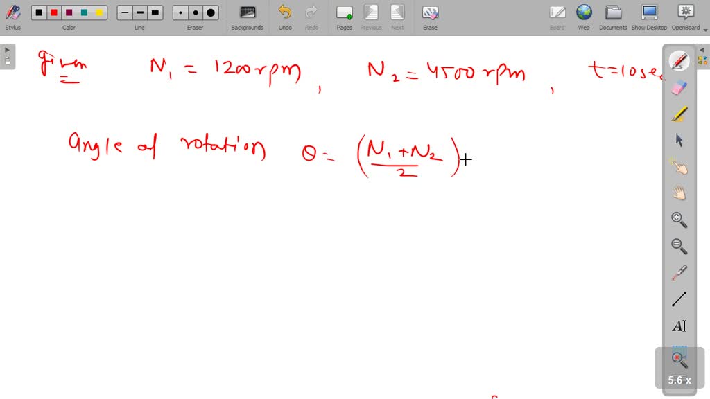Select the Highlighter tool in the stylus palette
Viewport: 710px width, 399px height.
point(679,114)
